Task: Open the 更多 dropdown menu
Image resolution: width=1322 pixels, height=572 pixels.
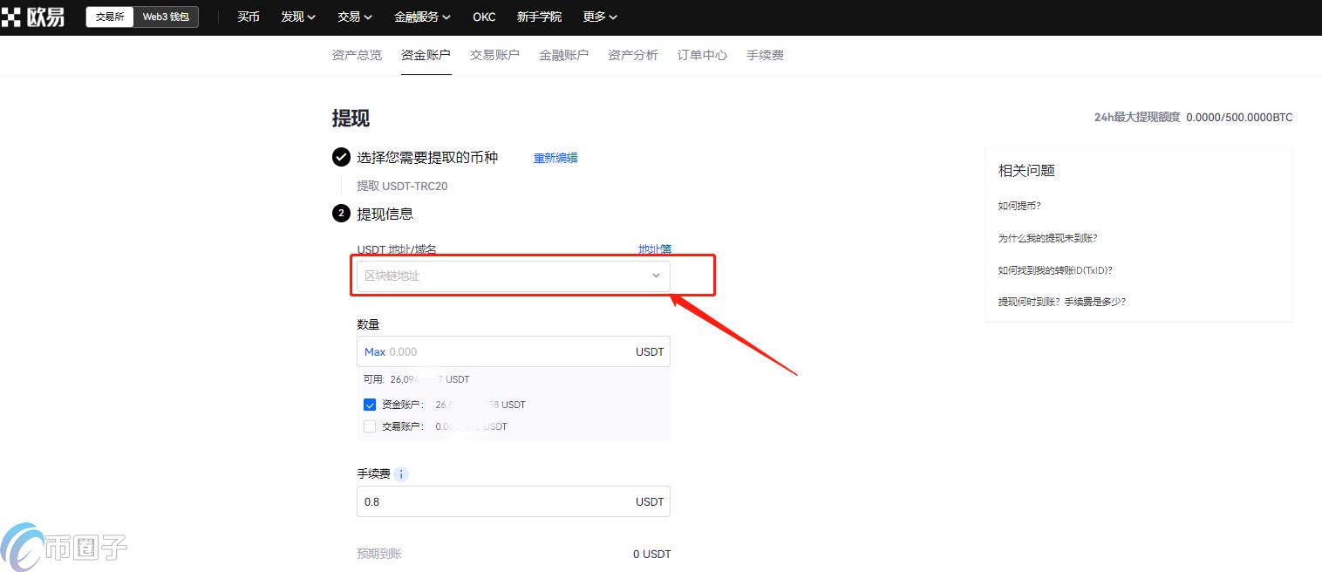Action: [x=600, y=17]
